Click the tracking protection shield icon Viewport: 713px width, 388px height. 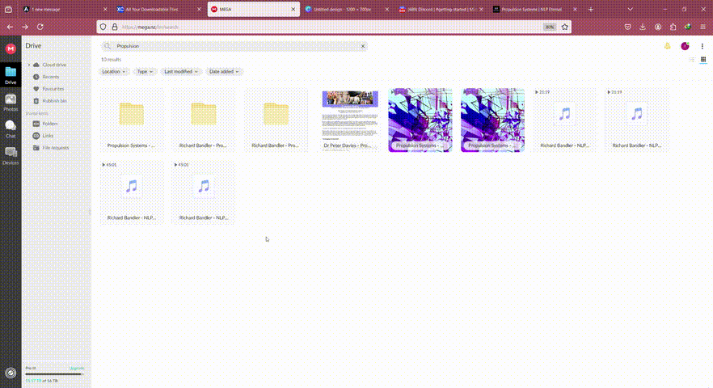[x=103, y=27]
